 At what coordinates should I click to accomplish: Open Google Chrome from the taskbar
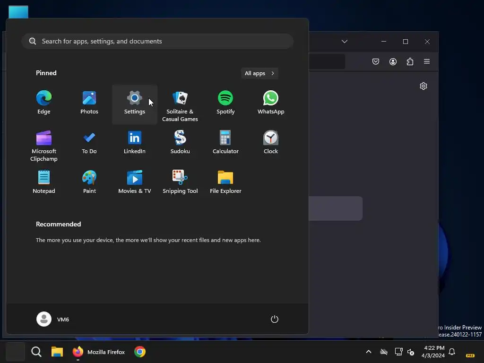pyautogui.click(x=140, y=352)
